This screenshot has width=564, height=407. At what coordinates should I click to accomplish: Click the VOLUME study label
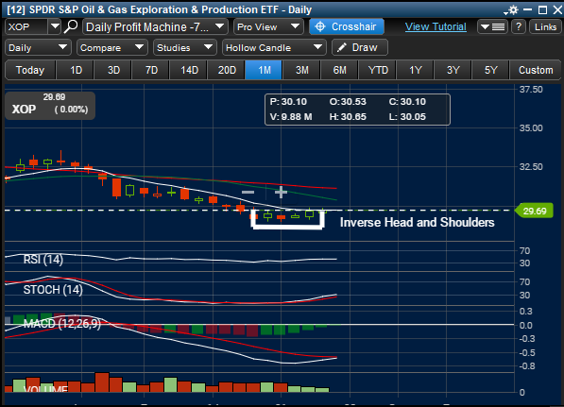pos(45,389)
